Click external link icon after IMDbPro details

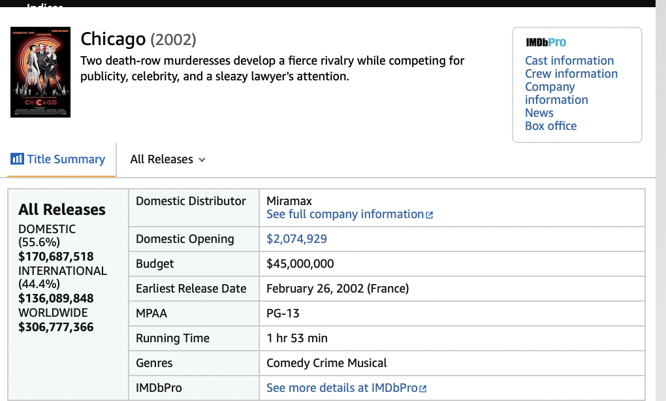pyautogui.click(x=422, y=389)
